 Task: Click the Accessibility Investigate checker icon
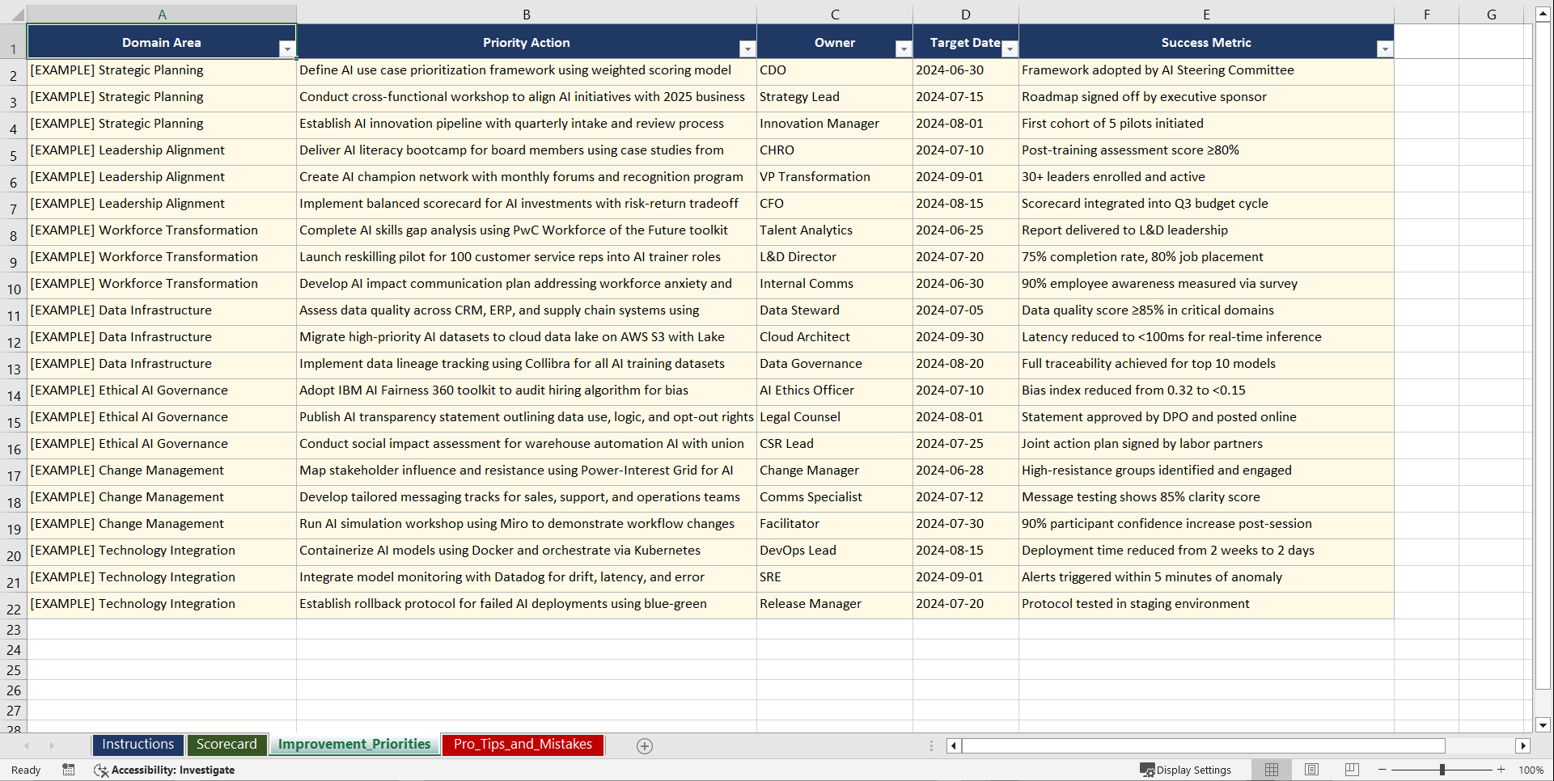[101, 770]
